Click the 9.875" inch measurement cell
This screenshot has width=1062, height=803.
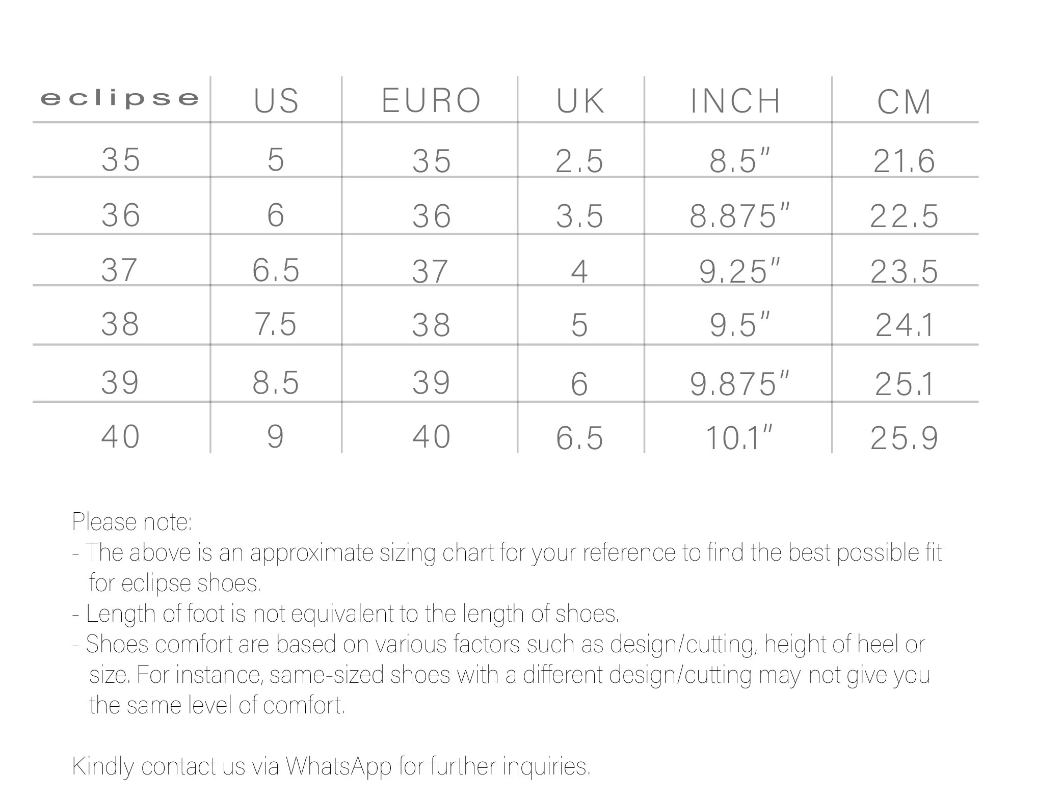click(739, 383)
